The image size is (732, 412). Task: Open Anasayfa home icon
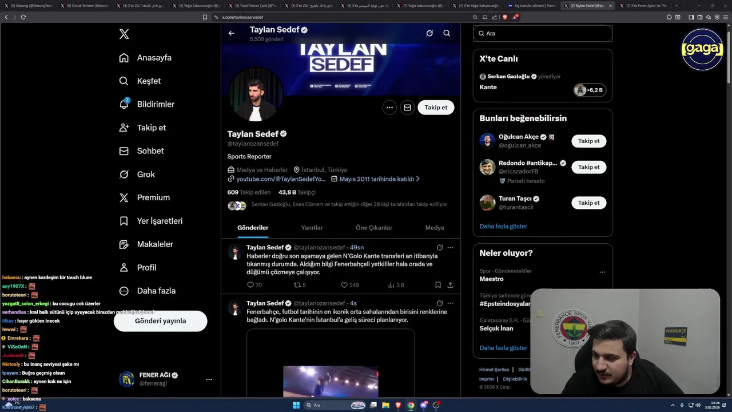[x=124, y=58]
